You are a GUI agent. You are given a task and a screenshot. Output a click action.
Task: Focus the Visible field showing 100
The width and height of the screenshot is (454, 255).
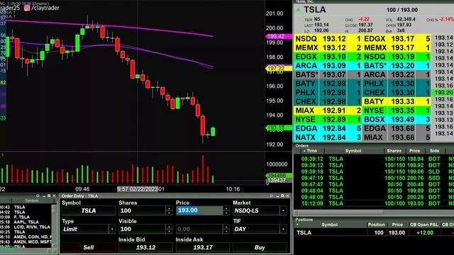pyautogui.click(x=143, y=229)
